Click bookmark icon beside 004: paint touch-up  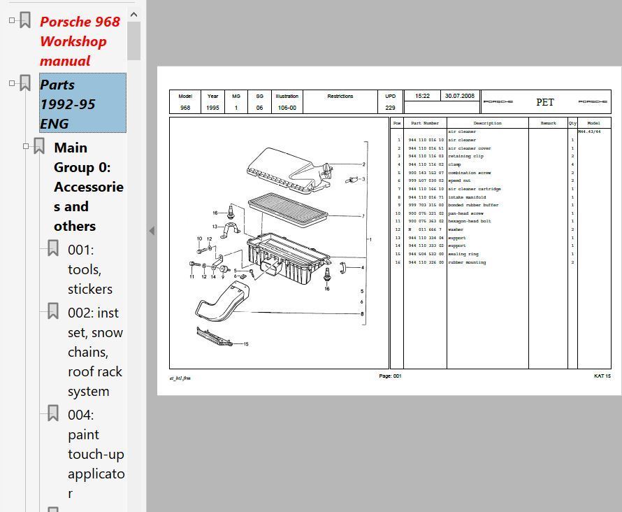click(52, 413)
